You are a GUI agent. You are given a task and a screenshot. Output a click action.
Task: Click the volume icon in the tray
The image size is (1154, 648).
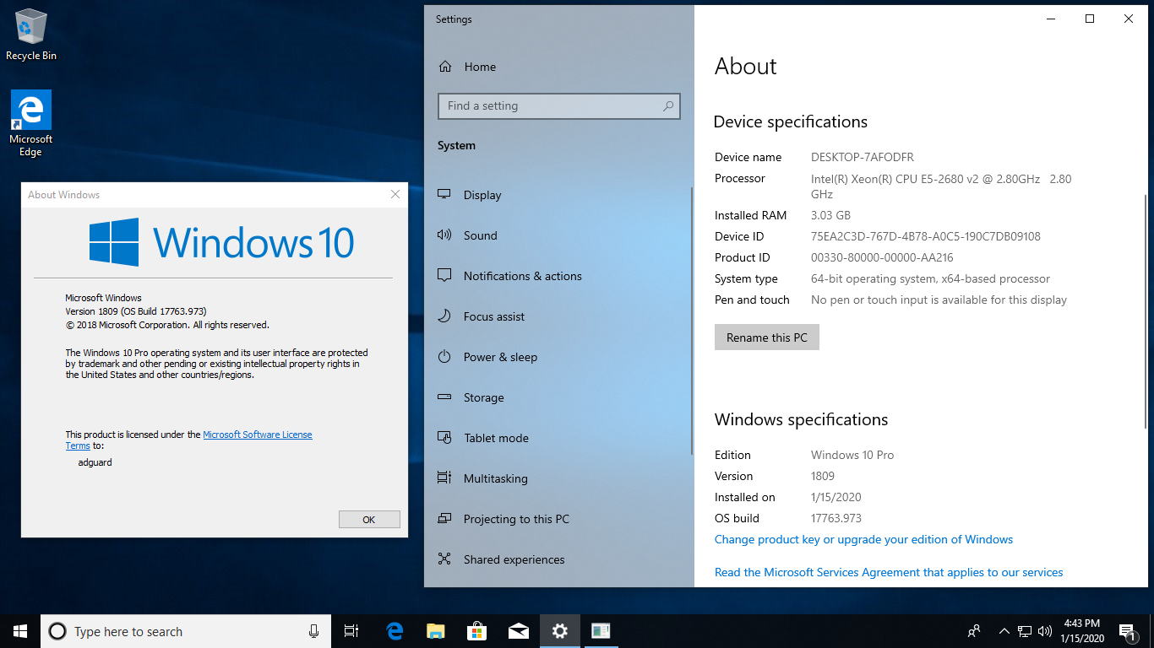coord(1045,631)
